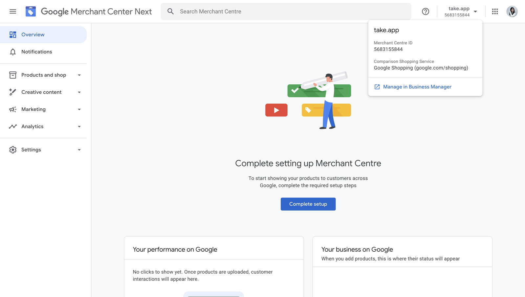Click the Marketing megaphone icon
Image resolution: width=525 pixels, height=297 pixels.
pos(13,109)
